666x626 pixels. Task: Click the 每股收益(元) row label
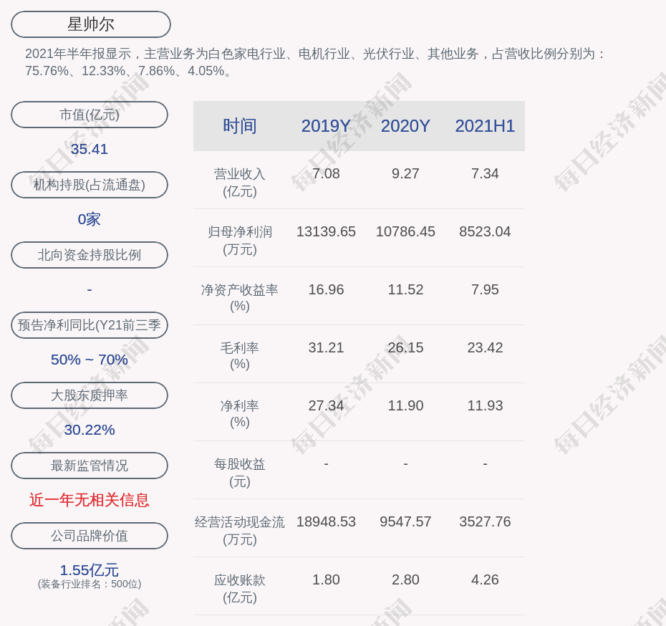click(x=240, y=473)
